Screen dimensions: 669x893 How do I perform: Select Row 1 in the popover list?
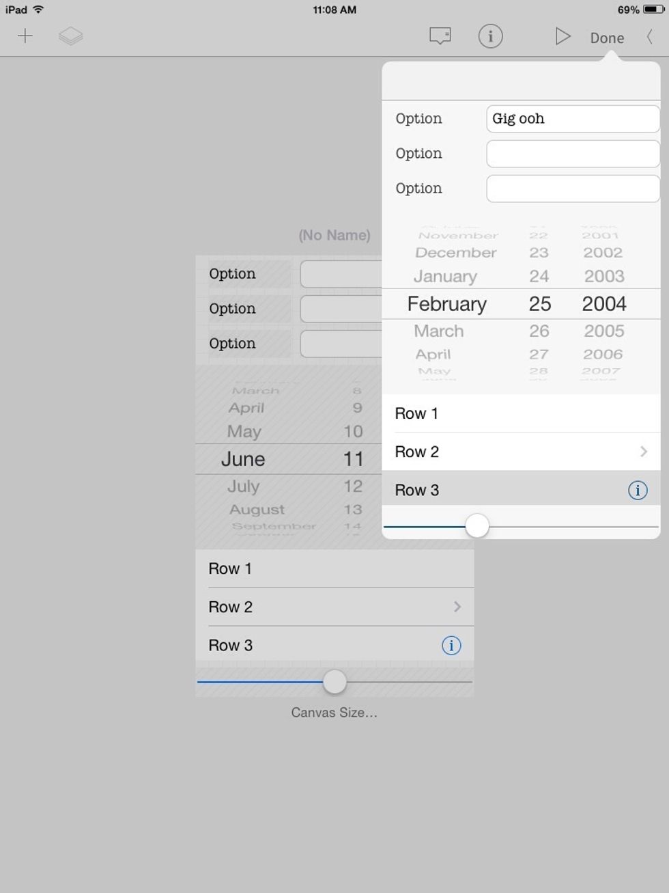[x=520, y=413]
